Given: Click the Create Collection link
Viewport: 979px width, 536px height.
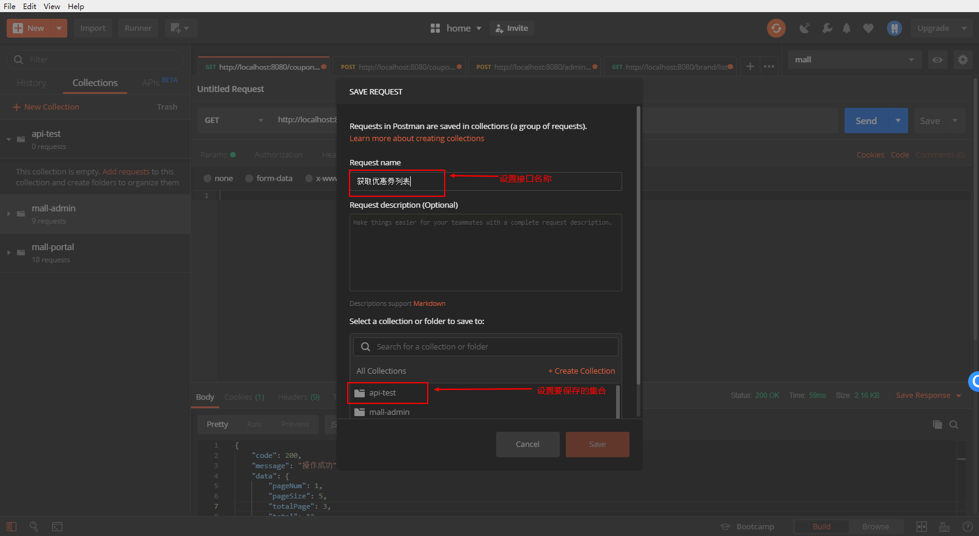Looking at the screenshot, I should tap(582, 371).
